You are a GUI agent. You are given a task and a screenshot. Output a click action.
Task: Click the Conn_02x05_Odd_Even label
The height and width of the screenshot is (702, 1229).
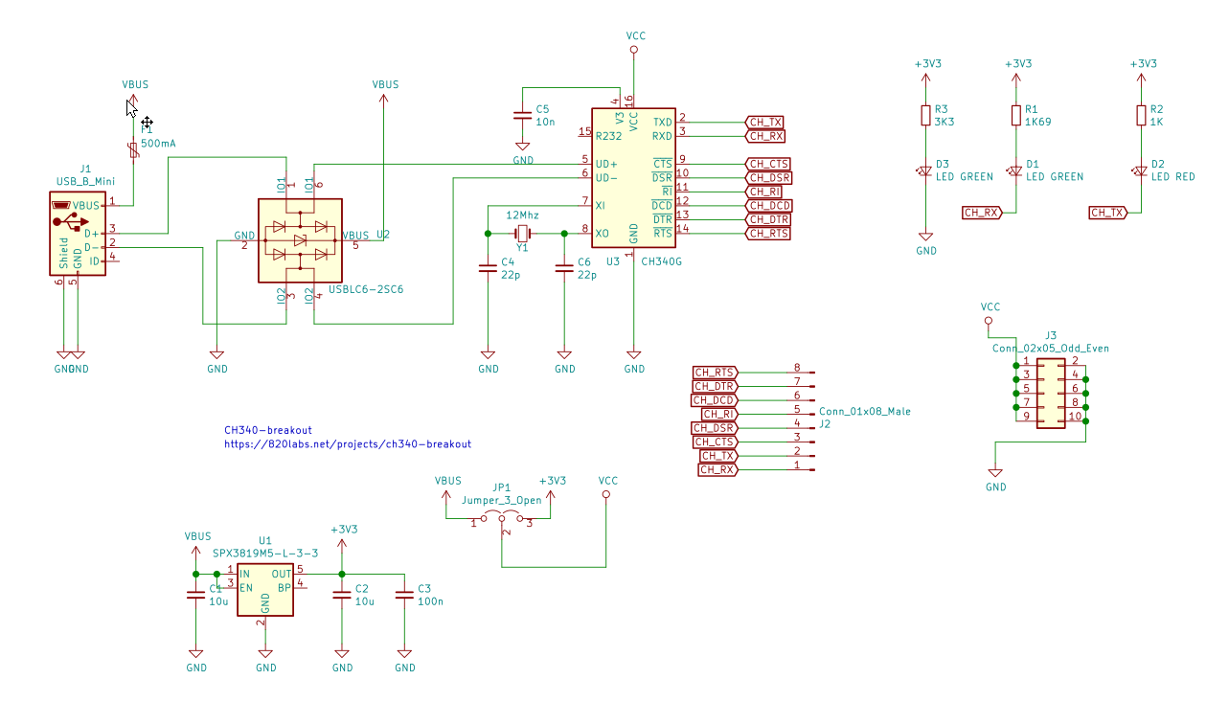[1051, 349]
